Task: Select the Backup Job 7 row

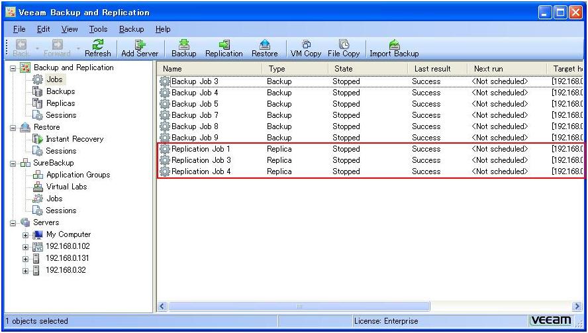Action: point(371,115)
